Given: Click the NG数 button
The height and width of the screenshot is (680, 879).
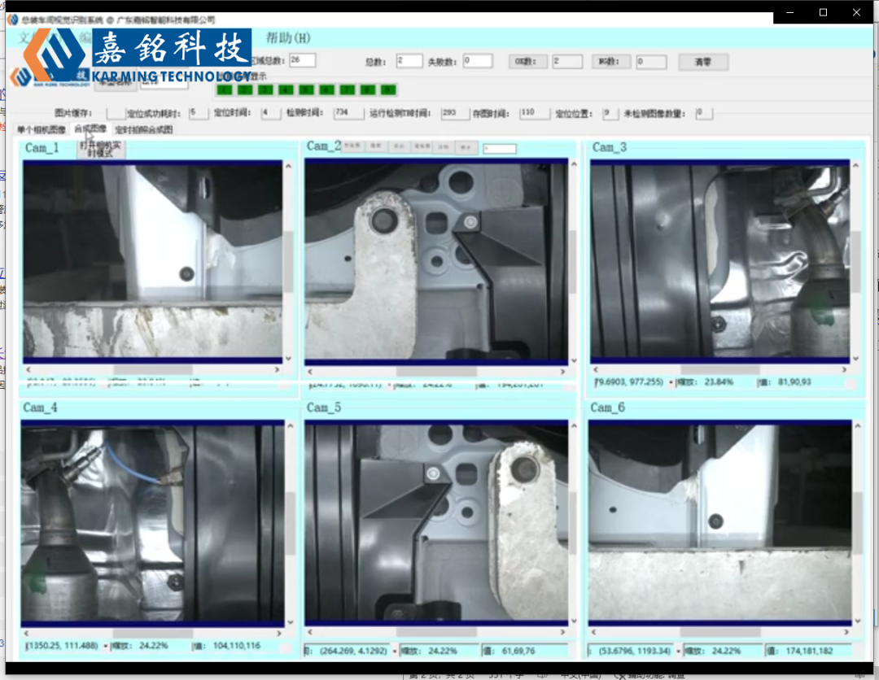Looking at the screenshot, I should point(611,62).
